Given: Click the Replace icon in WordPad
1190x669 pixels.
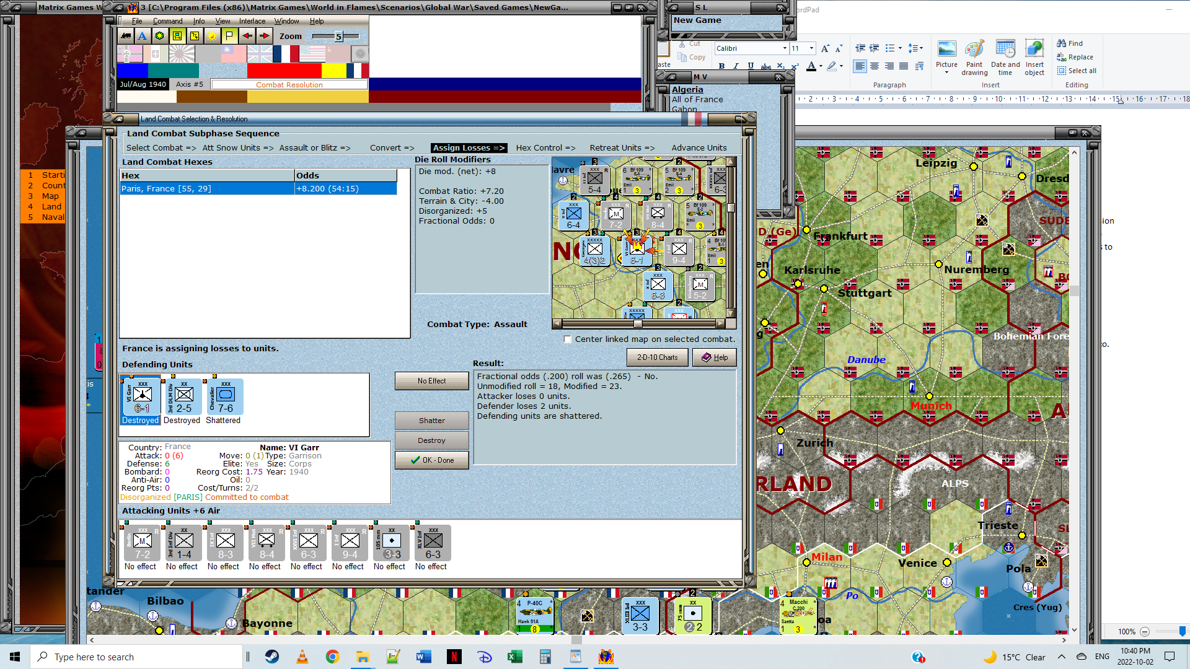Looking at the screenshot, I should pos(1075,57).
